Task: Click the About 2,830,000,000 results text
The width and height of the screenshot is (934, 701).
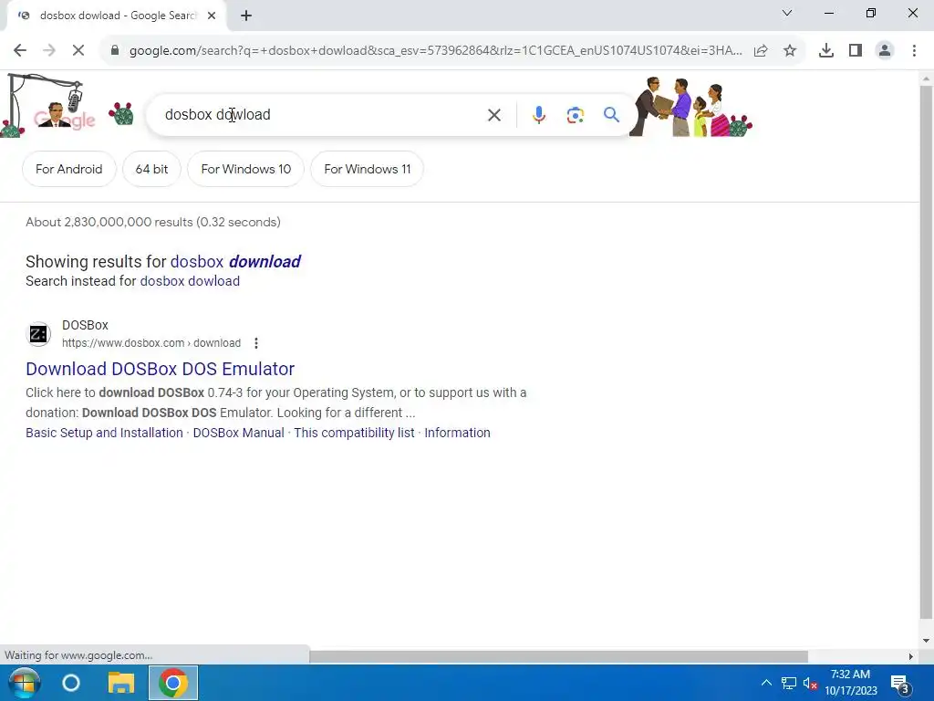Action: pyautogui.click(x=153, y=223)
